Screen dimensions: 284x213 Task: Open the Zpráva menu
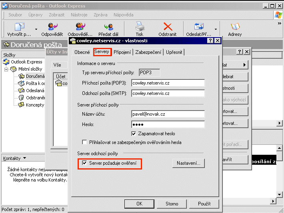click(x=100, y=15)
